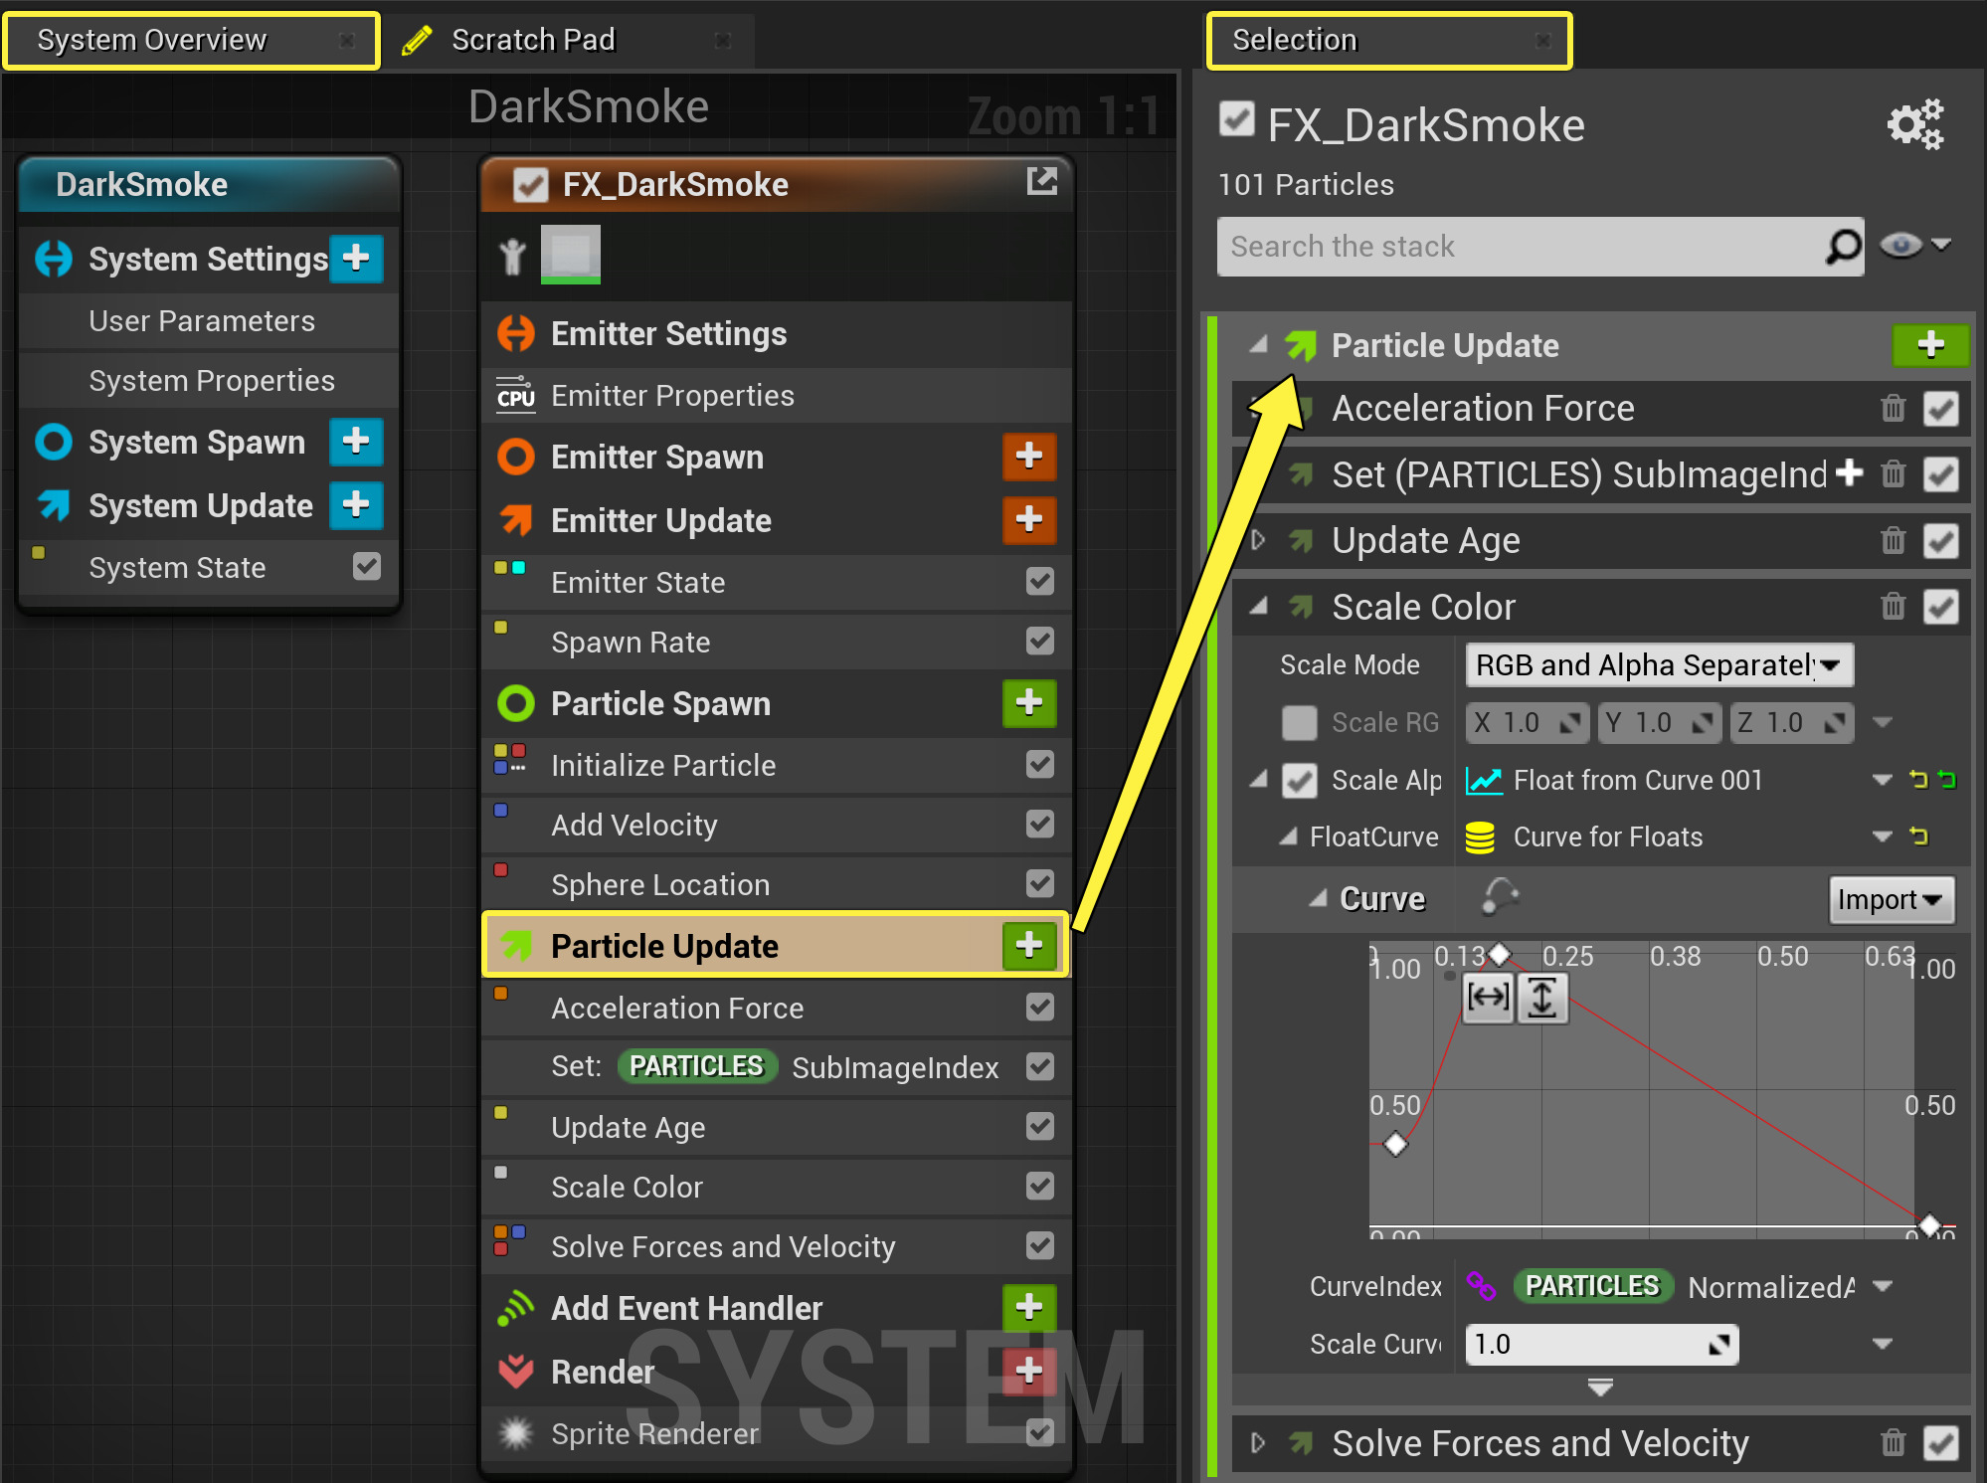This screenshot has height=1483, width=1987.
Task: Click the Search the stack field
Action: point(1520,247)
